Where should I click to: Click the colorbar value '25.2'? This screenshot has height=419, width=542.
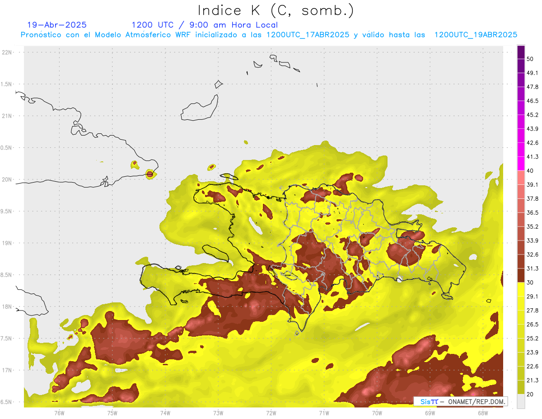click(532, 339)
